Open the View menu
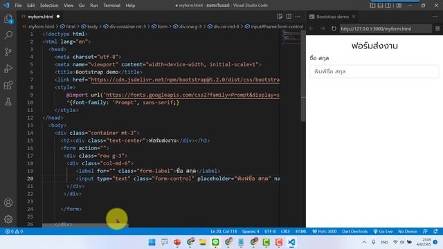This screenshot has width=443, height=249. 69,6
